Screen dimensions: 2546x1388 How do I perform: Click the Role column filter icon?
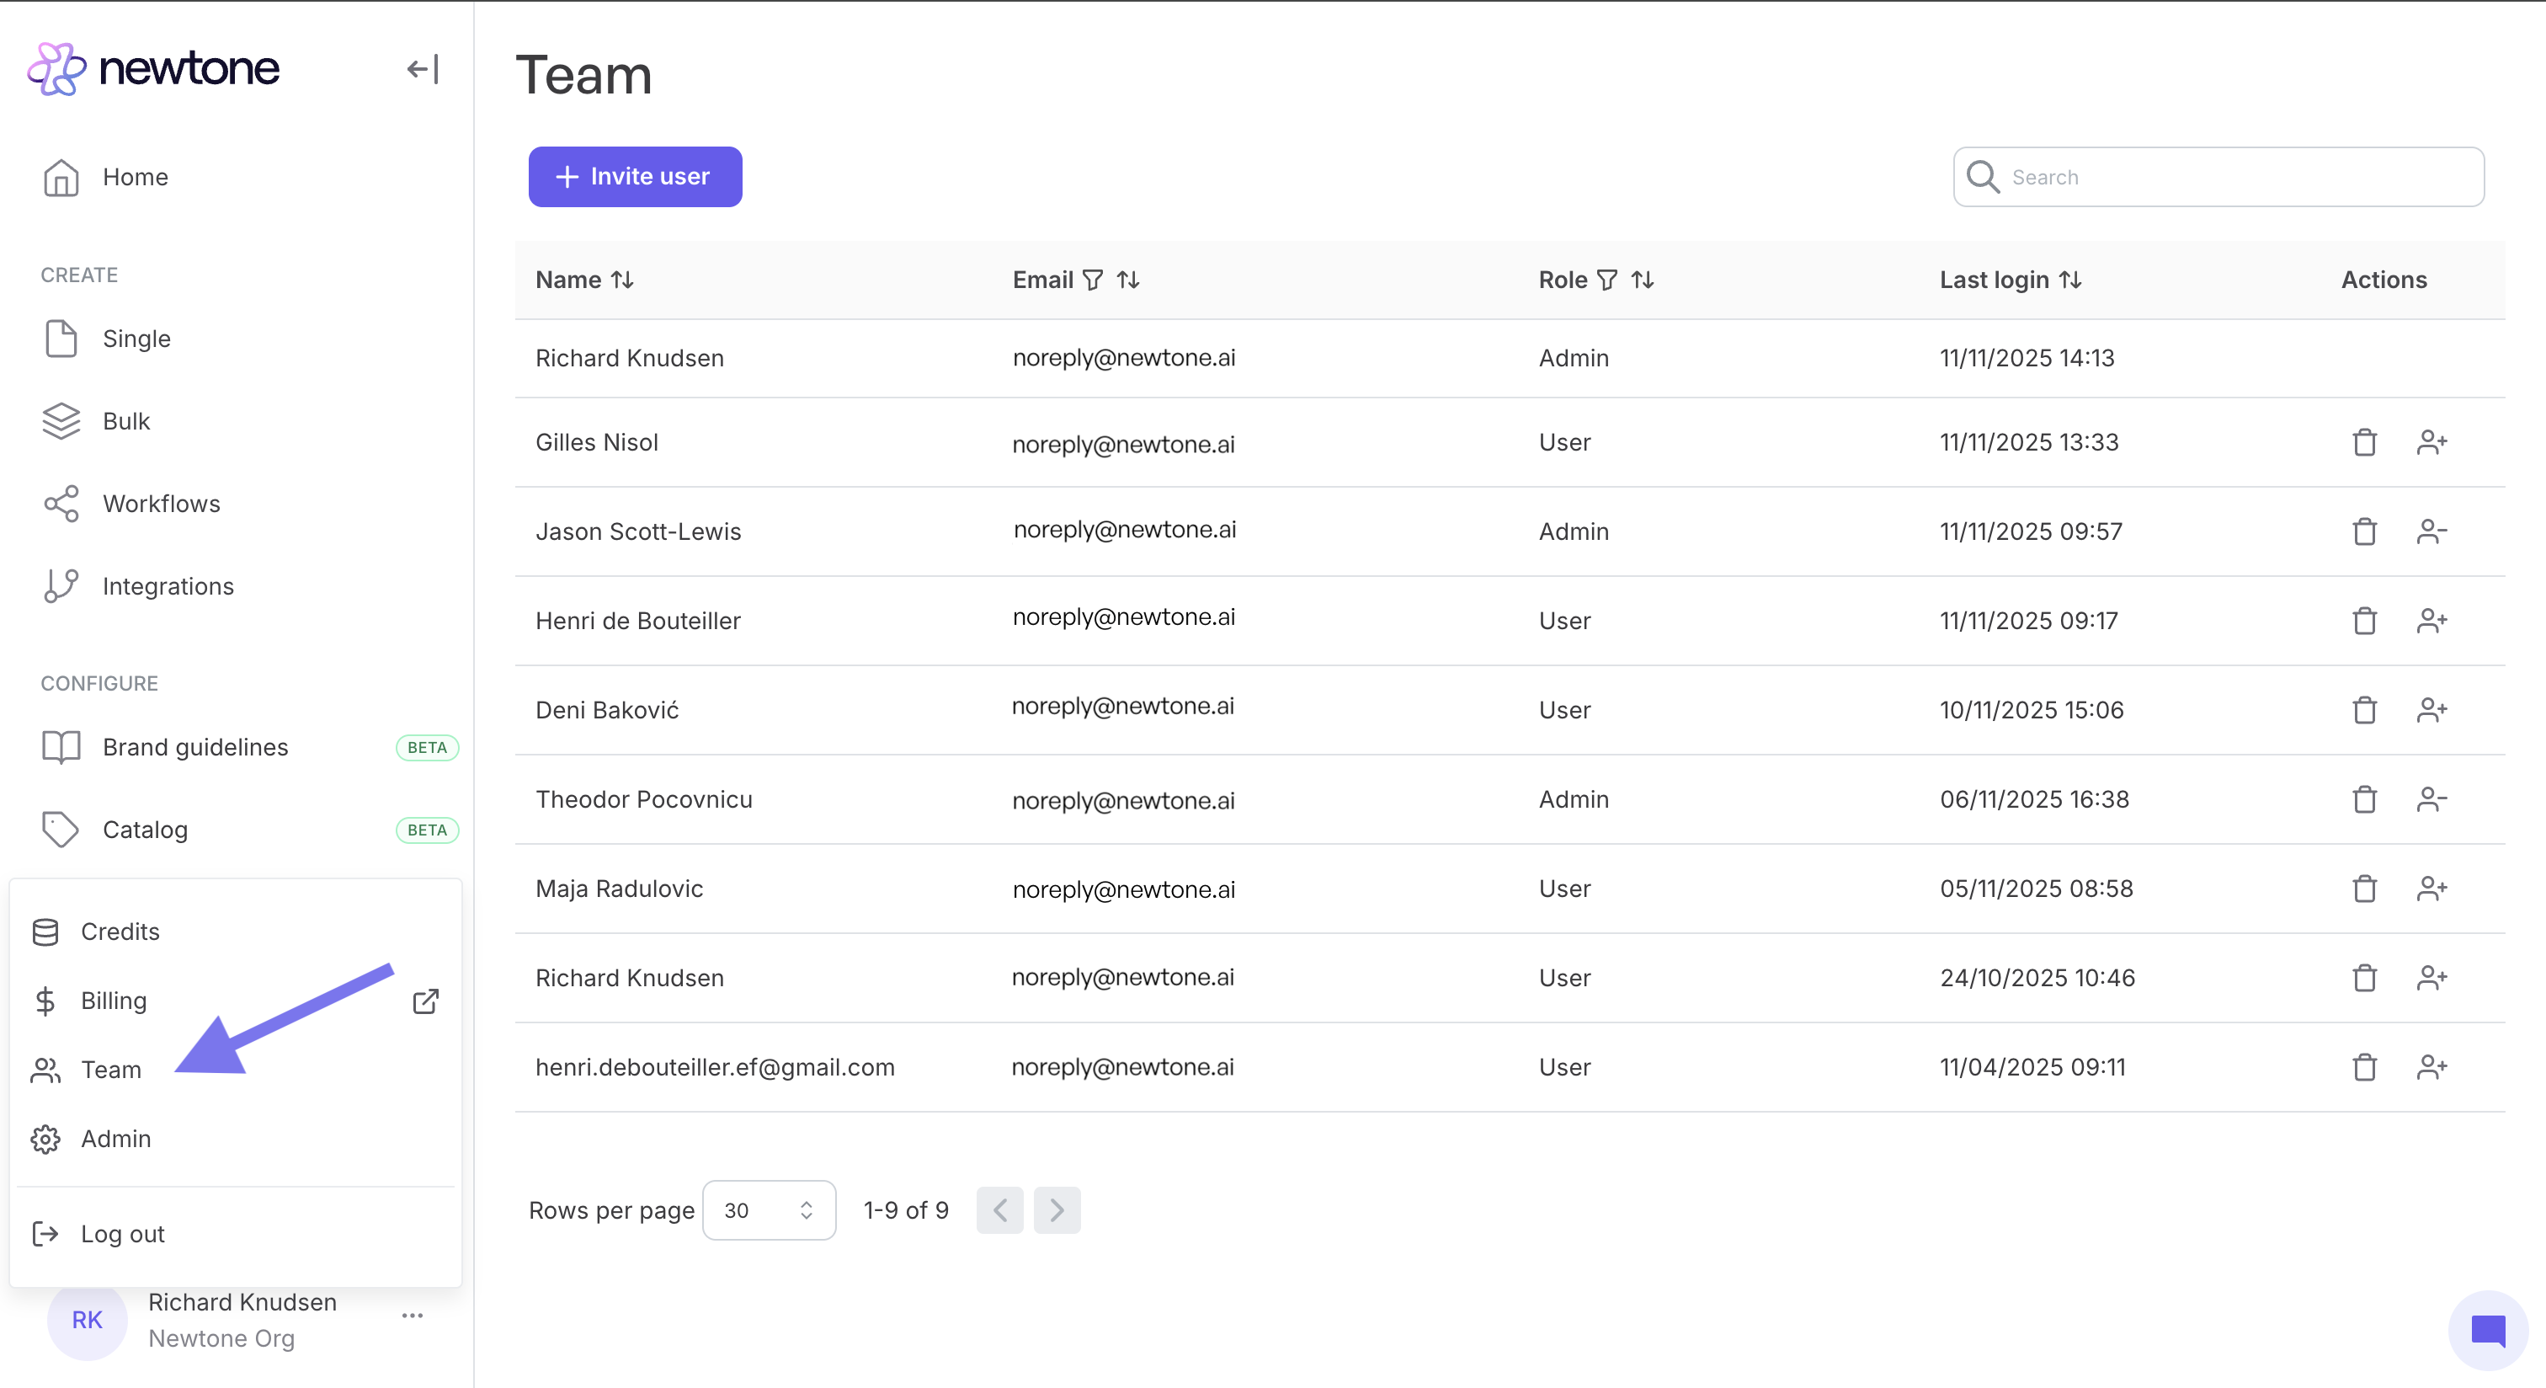1607,280
